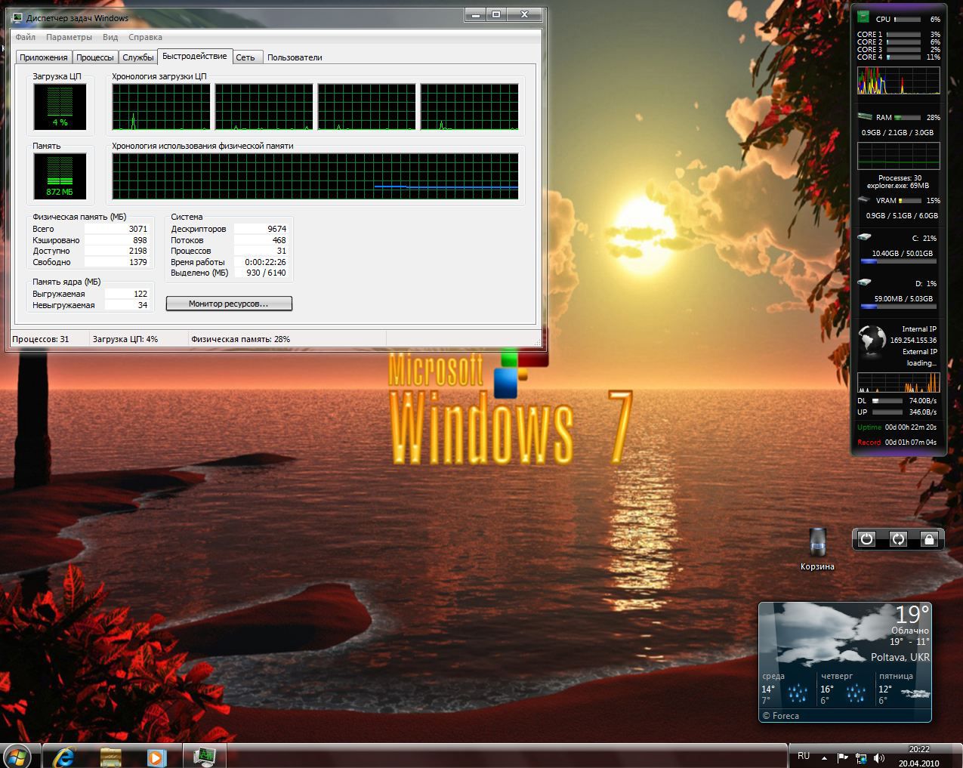
Task: Open the Windows Start orb
Action: 17,756
